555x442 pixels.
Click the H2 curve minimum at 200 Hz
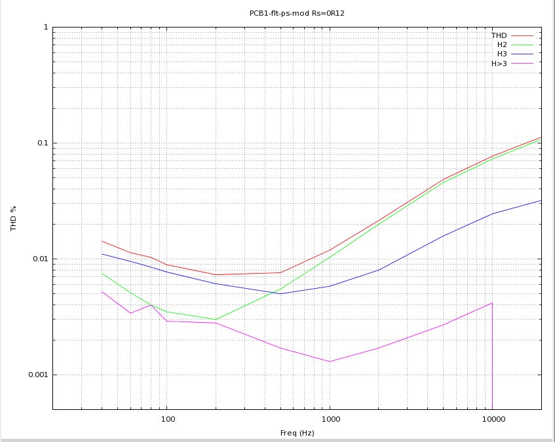click(x=216, y=320)
